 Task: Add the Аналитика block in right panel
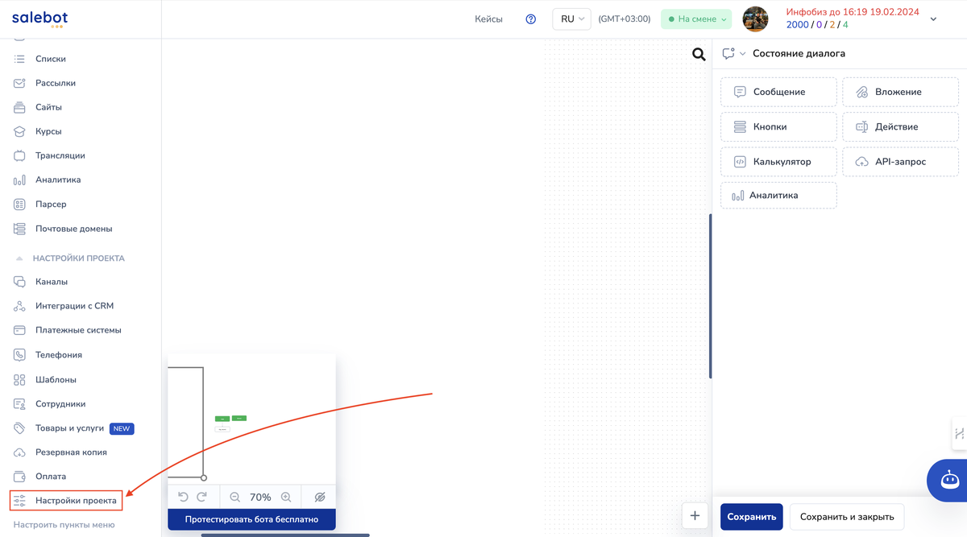point(778,196)
